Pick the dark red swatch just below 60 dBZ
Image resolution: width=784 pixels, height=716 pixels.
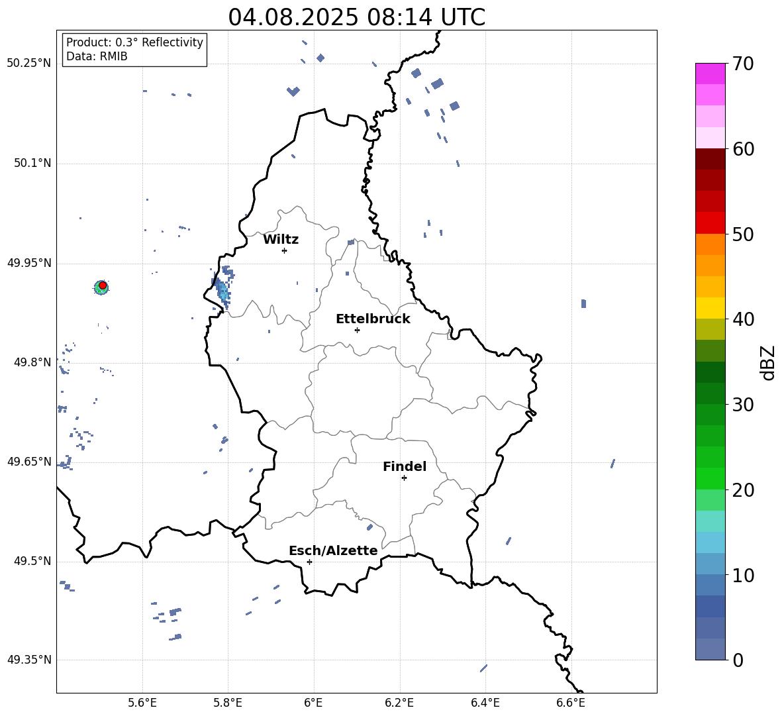710,159
